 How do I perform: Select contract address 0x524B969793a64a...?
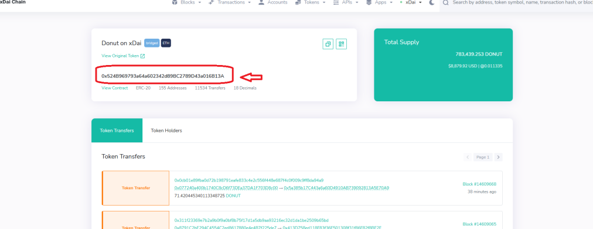pos(163,76)
